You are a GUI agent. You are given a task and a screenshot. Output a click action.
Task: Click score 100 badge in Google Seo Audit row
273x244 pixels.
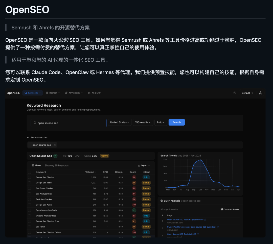[x=134, y=205]
